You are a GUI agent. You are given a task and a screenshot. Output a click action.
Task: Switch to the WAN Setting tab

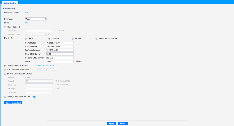pyautogui.click(x=10, y=3)
